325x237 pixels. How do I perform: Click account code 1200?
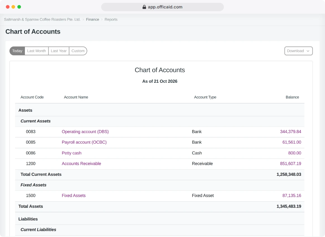click(31, 164)
